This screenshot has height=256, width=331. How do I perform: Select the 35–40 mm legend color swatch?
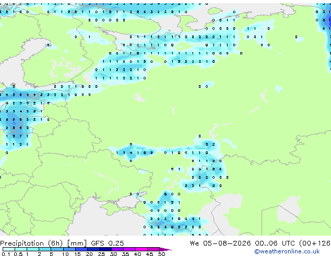click(129, 249)
